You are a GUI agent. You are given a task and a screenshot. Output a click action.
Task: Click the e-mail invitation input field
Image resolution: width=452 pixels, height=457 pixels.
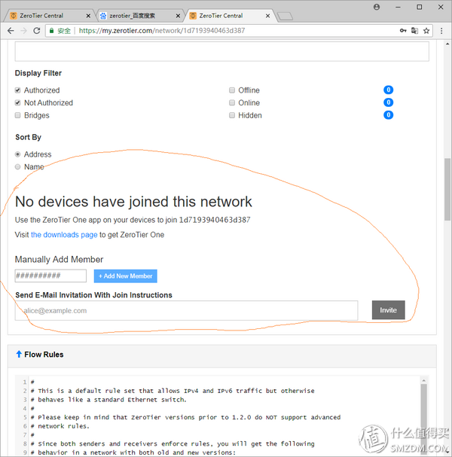point(186,311)
